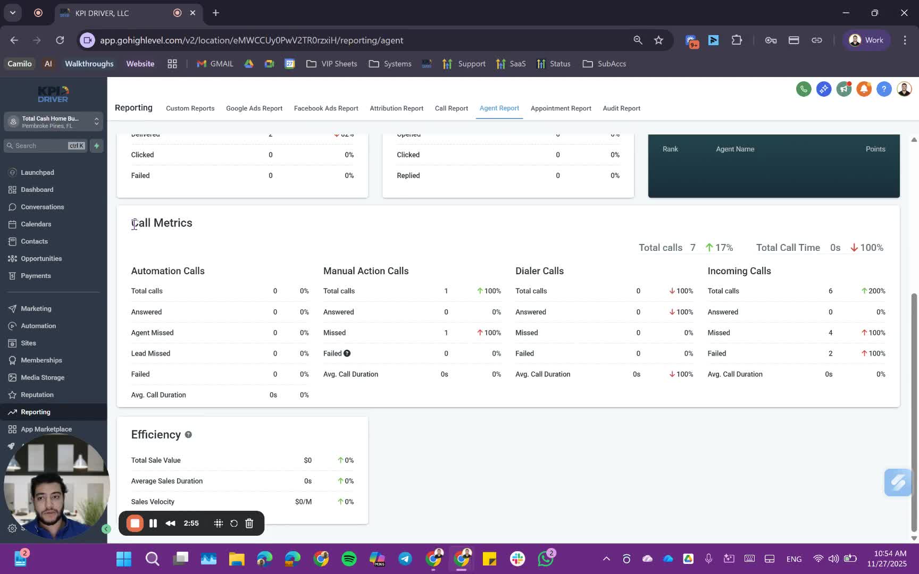This screenshot has height=574, width=919.
Task: Expand the SubAccs bookmark folder
Action: [604, 64]
